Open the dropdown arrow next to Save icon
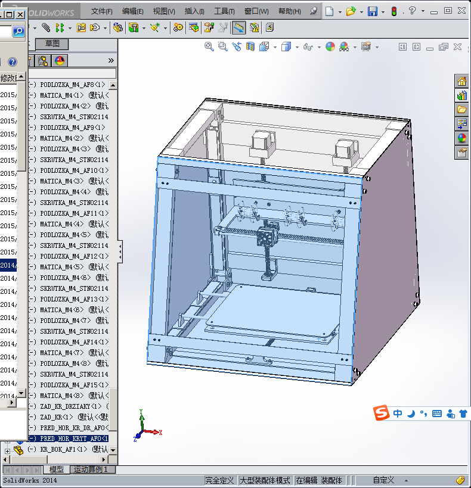The width and height of the screenshot is (471, 488). click(383, 12)
